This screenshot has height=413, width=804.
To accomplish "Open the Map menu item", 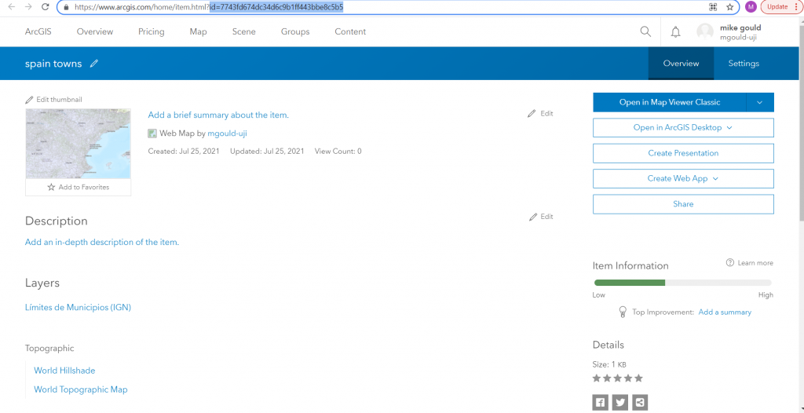I will 199,32.
